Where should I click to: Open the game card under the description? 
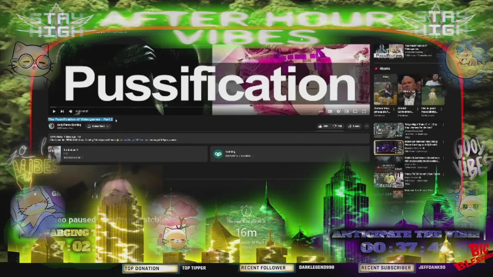[x=127, y=154]
